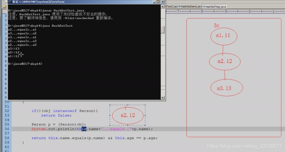Click output line 'a1::11'
The image size is (285, 152).
coord(14,56)
